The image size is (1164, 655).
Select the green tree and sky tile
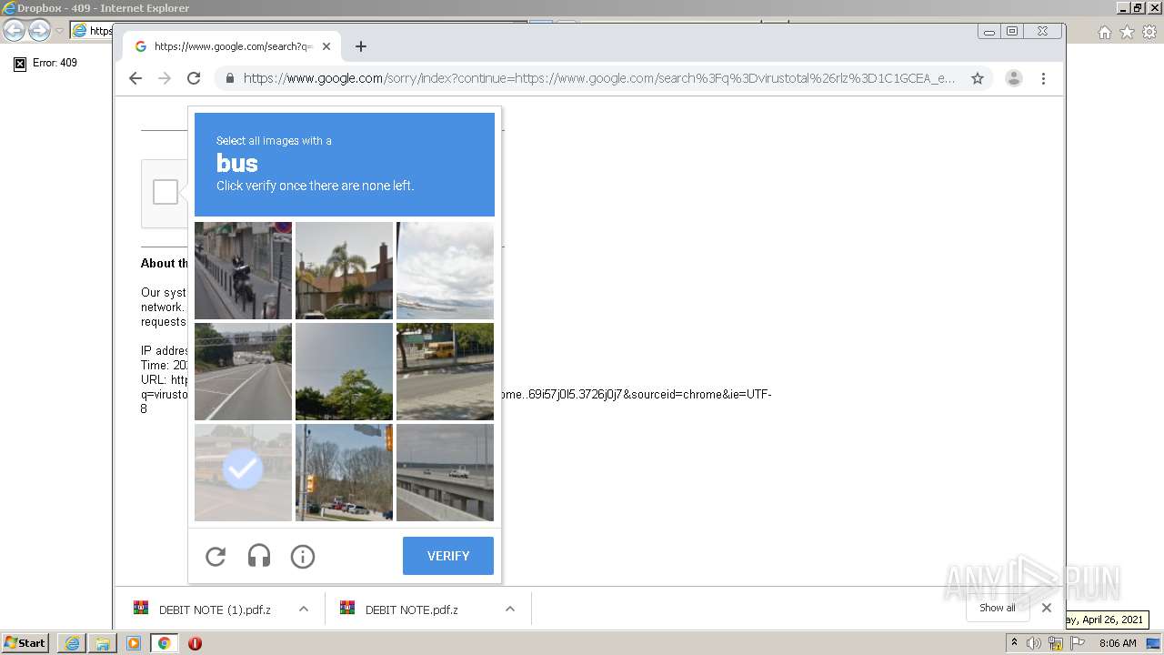tap(344, 371)
